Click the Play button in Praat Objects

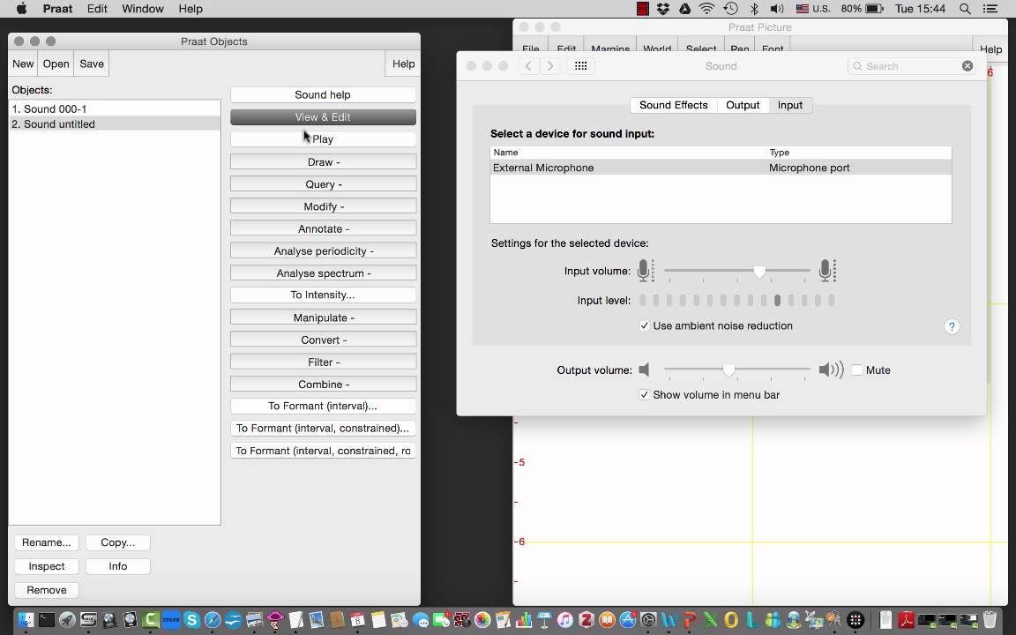click(x=324, y=139)
